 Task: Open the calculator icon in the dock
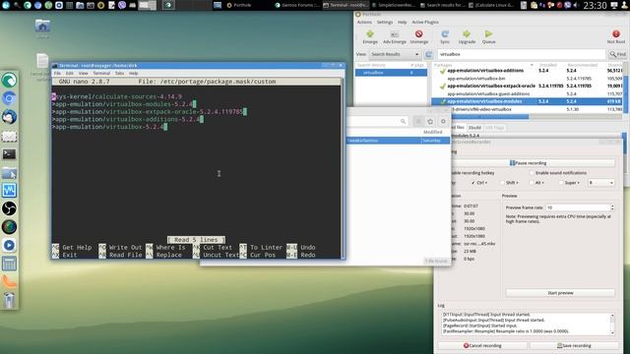coord(9,264)
